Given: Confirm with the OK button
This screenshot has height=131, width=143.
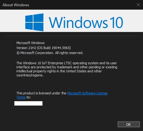Looking at the screenshot, I should tap(129, 124).
